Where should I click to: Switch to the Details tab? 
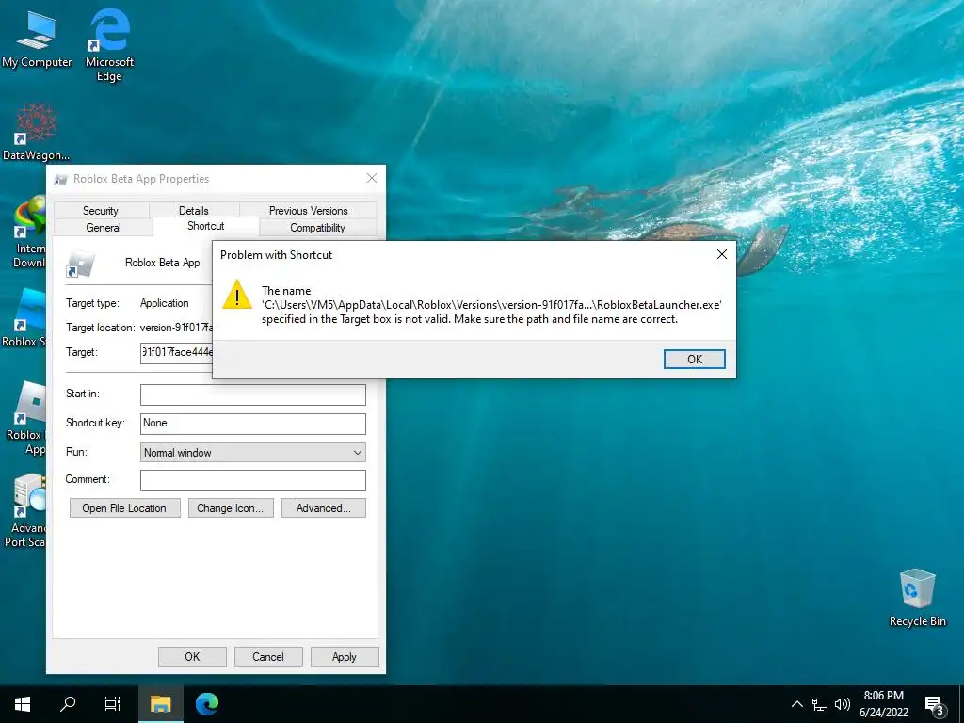[194, 210]
